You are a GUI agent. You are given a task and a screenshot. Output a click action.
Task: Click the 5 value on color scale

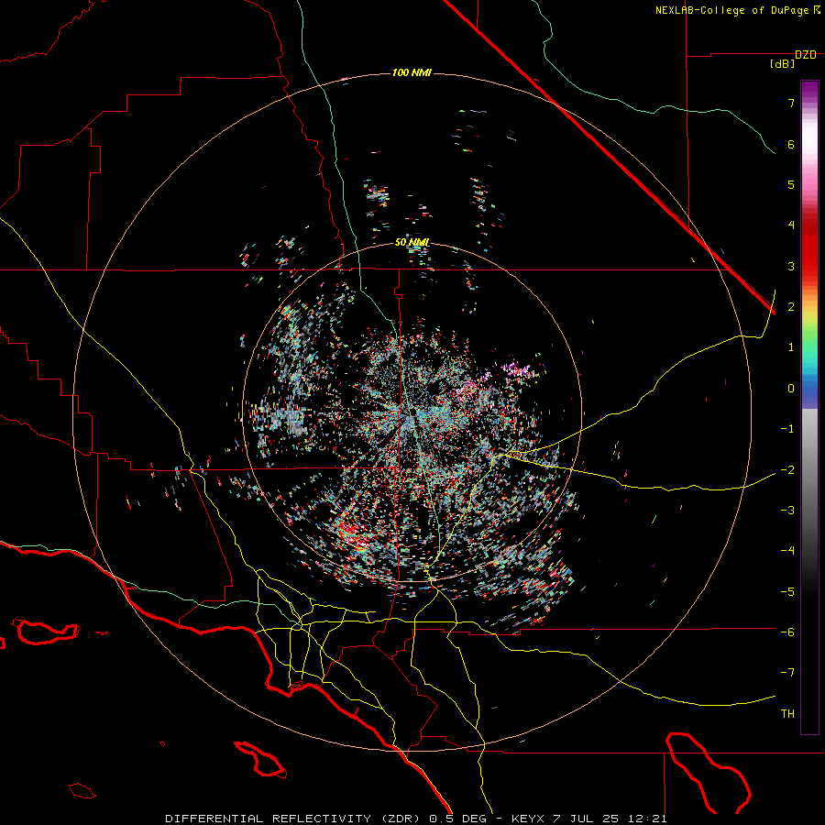pos(791,184)
